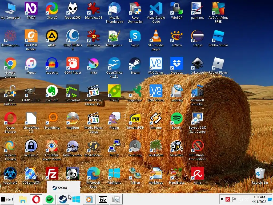Open the 7z taskbar button

pyautogui.click(x=103, y=199)
